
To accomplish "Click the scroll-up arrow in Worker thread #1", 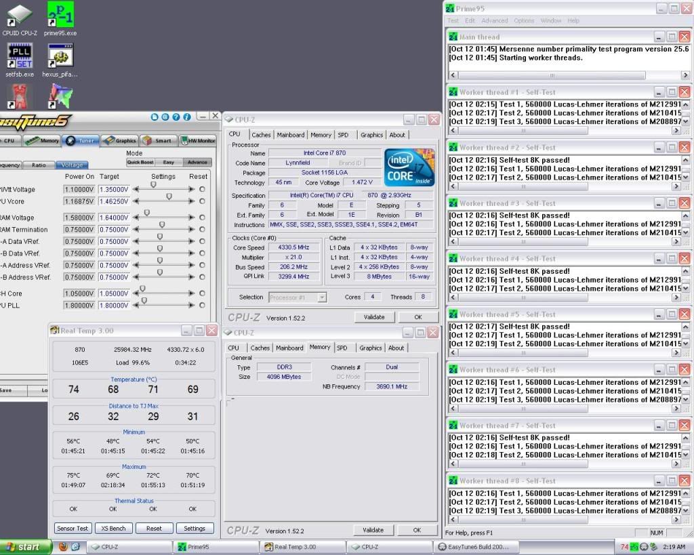I will point(686,104).
